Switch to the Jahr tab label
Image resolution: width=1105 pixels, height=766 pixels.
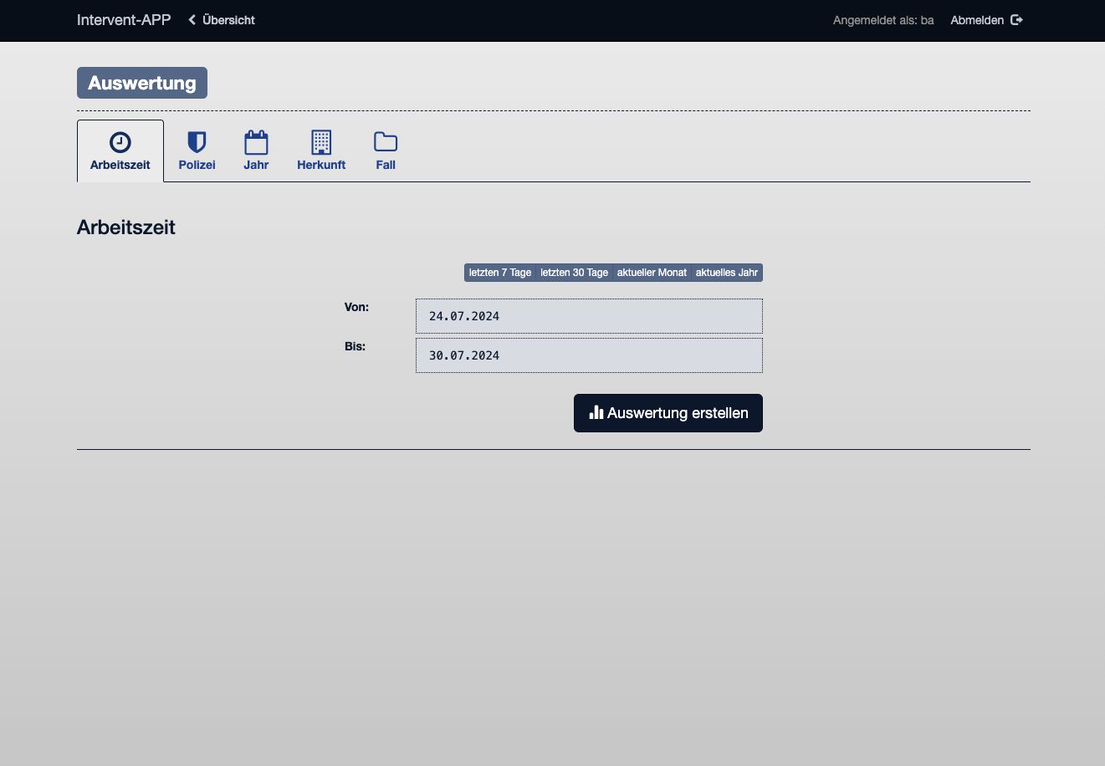coord(256,165)
